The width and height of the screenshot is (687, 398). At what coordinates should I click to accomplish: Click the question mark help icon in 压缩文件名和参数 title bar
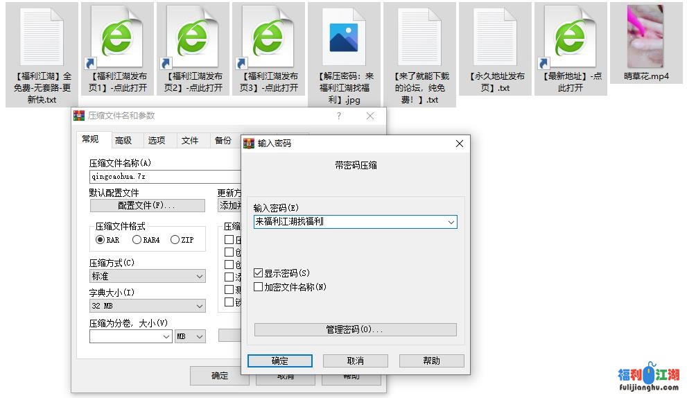click(x=339, y=116)
